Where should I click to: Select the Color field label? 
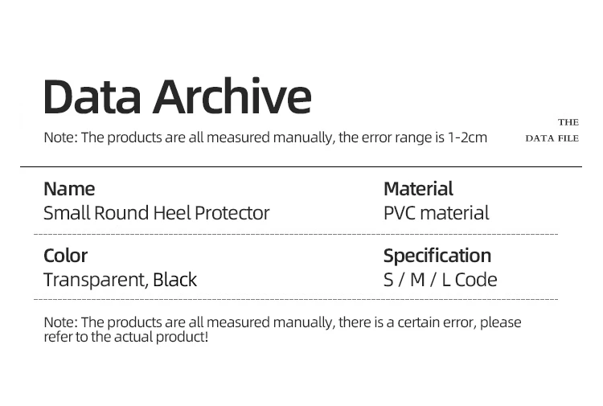pos(65,256)
